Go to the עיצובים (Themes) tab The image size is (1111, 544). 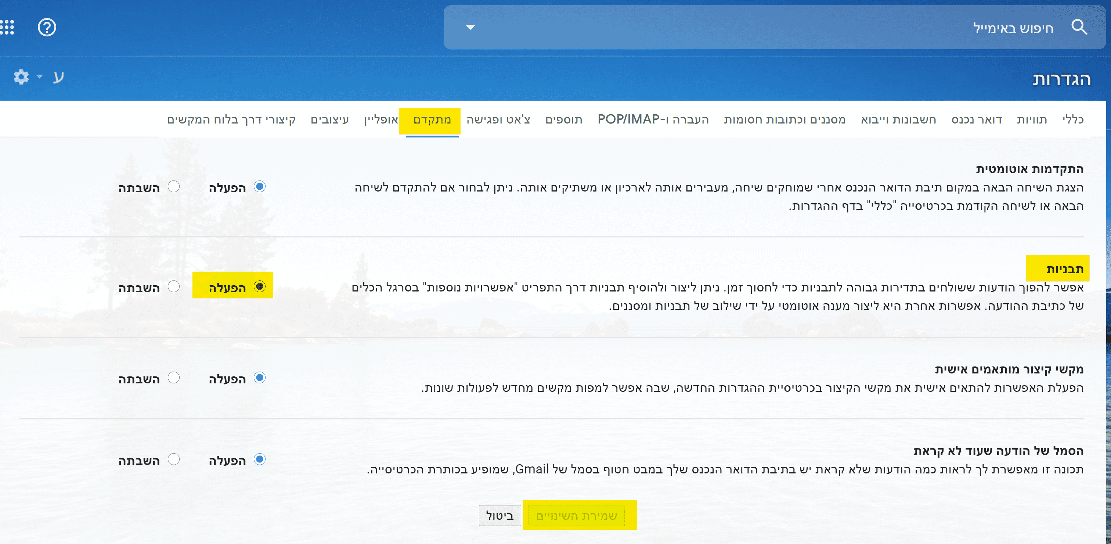329,119
